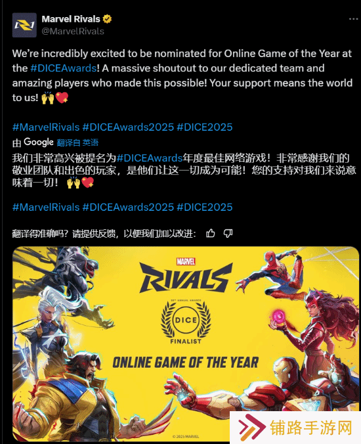Open #DICE2025 hashtag under English text

coord(205,127)
